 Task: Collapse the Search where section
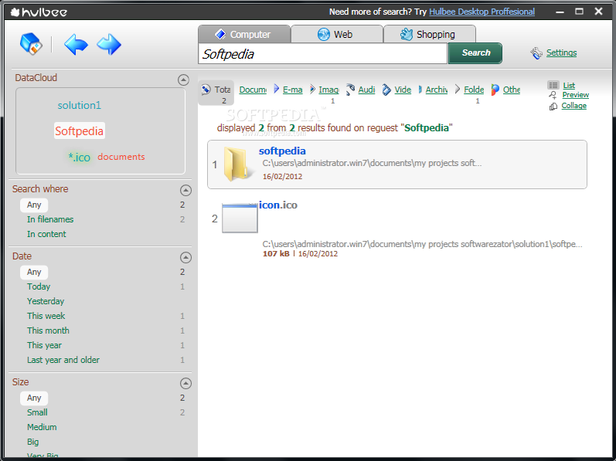click(185, 190)
